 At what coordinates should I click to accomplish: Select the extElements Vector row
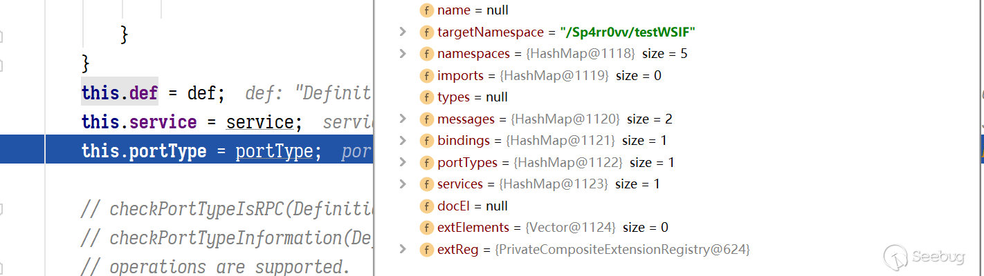pyautogui.click(x=552, y=227)
